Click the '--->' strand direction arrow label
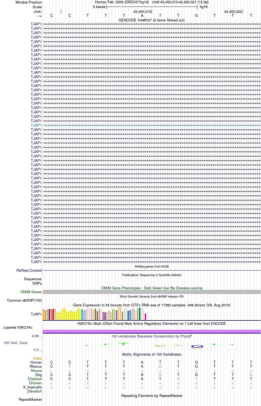The image size is (261, 406). pyautogui.click(x=39, y=16)
